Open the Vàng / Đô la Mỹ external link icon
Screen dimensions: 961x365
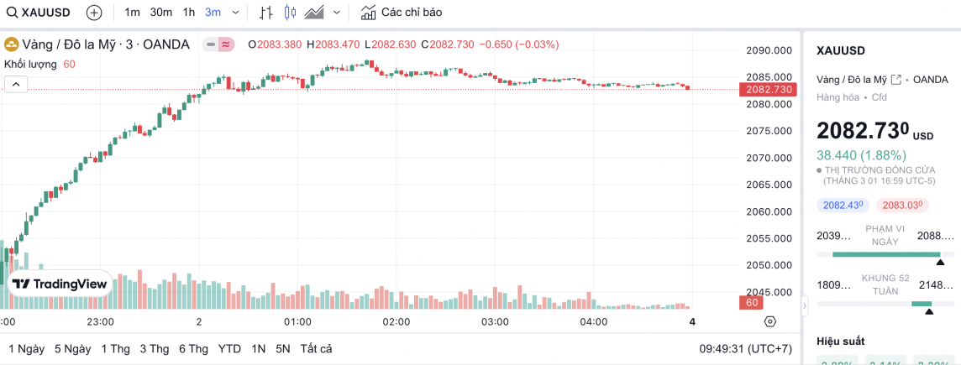coord(895,79)
